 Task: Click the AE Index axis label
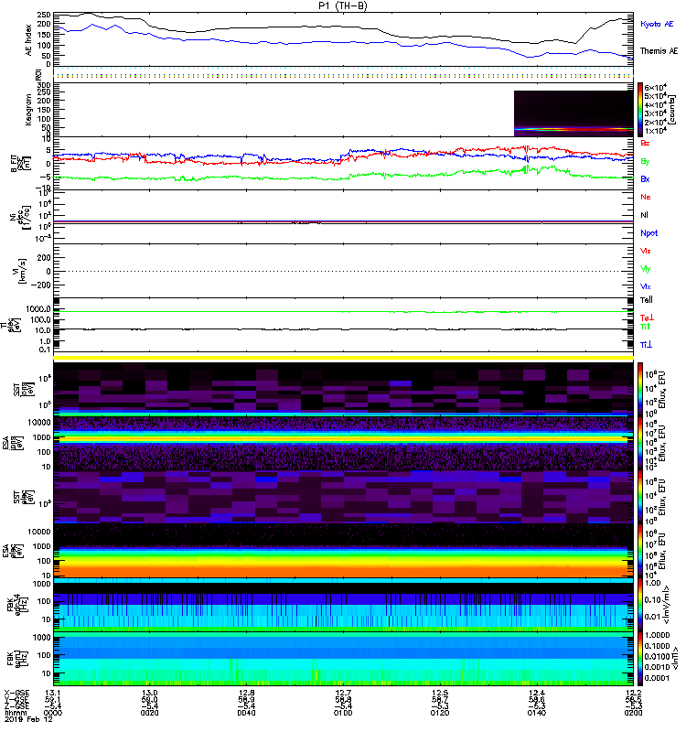pos(29,40)
